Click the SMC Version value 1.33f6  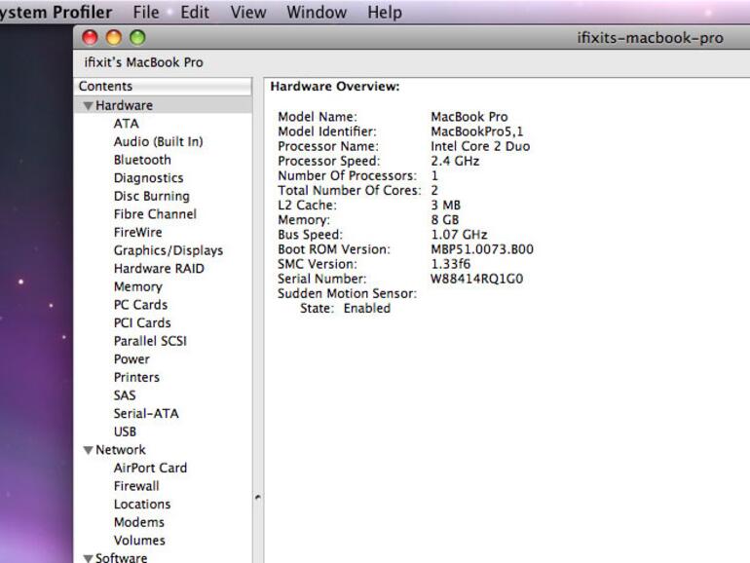(x=451, y=265)
